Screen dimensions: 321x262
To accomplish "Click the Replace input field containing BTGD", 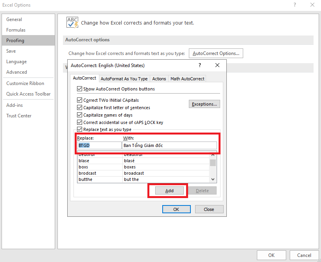I will (99, 145).
